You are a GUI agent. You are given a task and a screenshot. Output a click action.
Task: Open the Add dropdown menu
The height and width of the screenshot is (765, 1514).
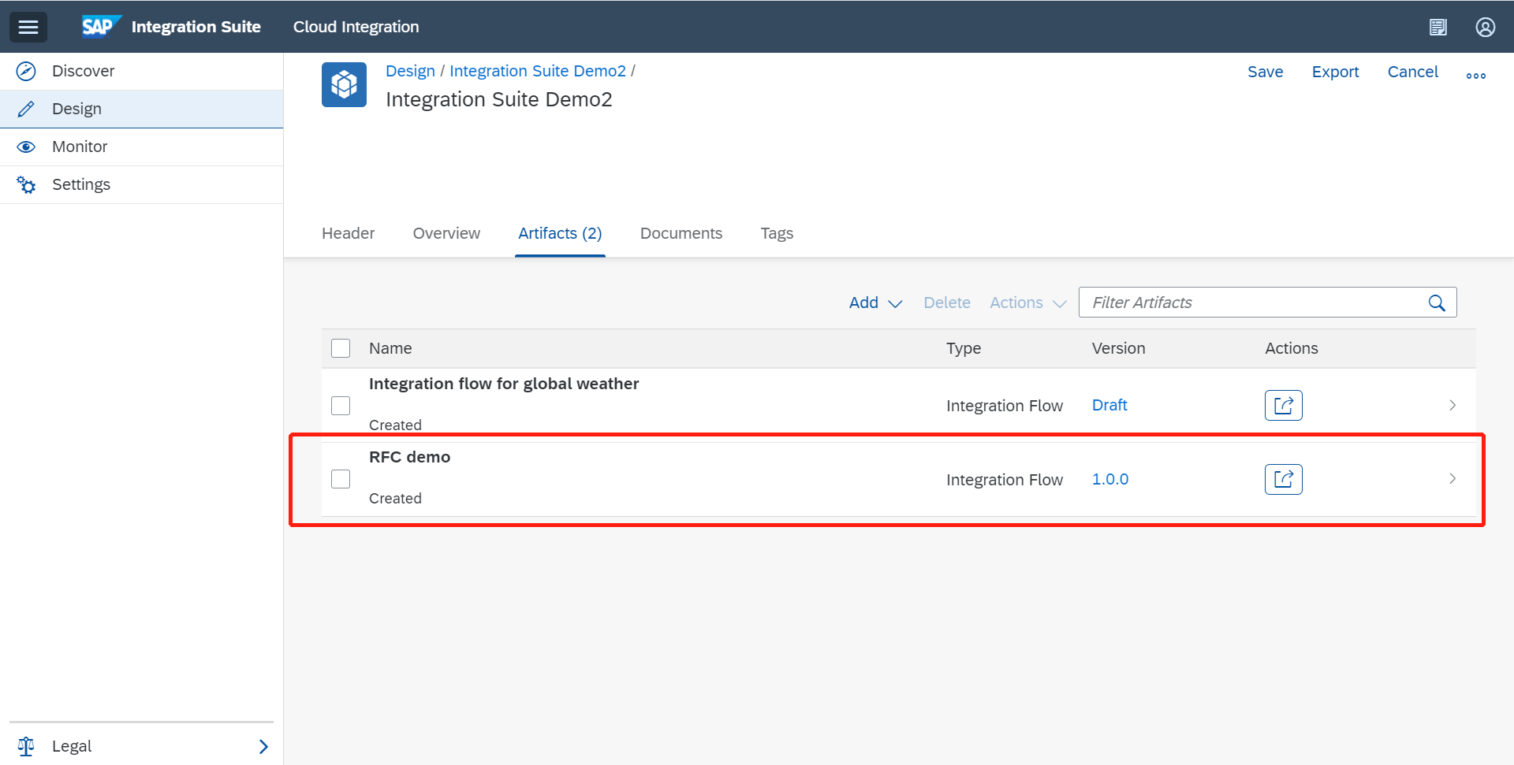(x=874, y=303)
